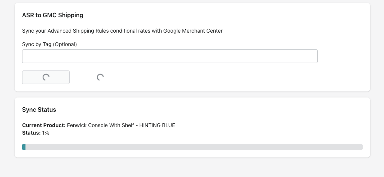Image resolution: width=384 pixels, height=177 pixels.
Task: Click the standalone loading spinner beside the button
Action: point(100,77)
